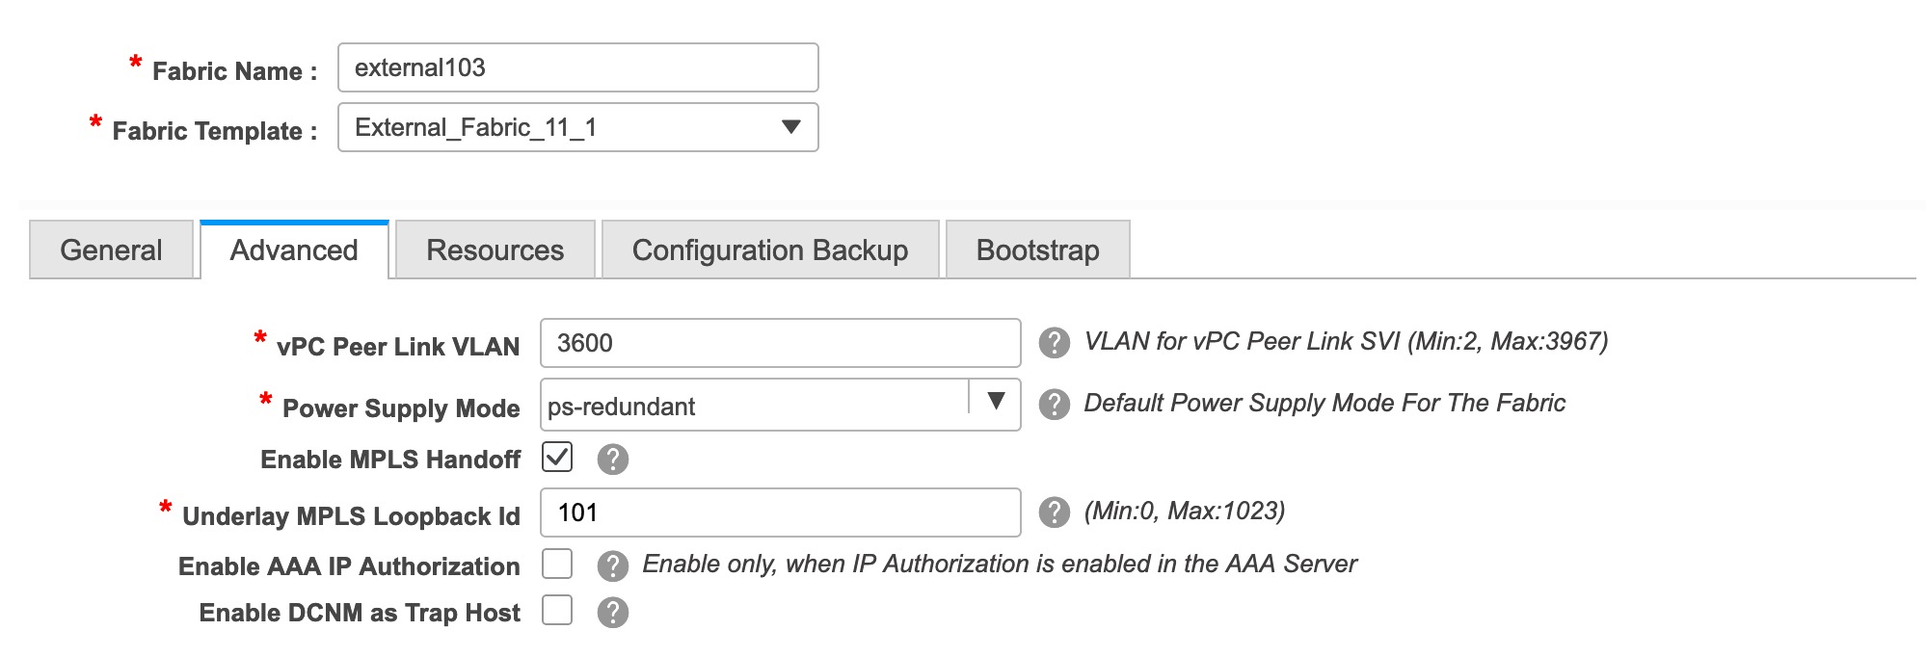This screenshot has height=657, width=1926.
Task: View the VLAN range hint tooltip icon
Action: pyautogui.click(x=1055, y=344)
